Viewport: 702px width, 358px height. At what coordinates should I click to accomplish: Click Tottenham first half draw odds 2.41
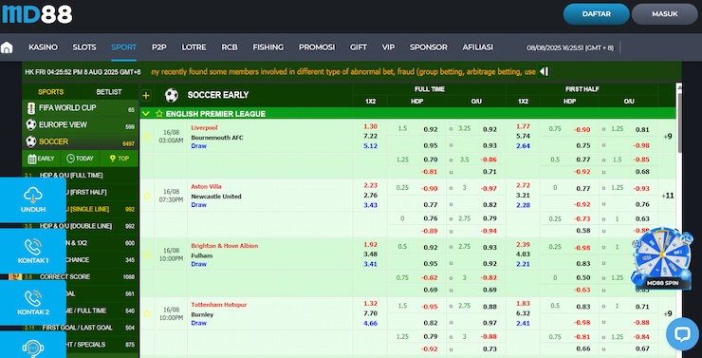523,324
